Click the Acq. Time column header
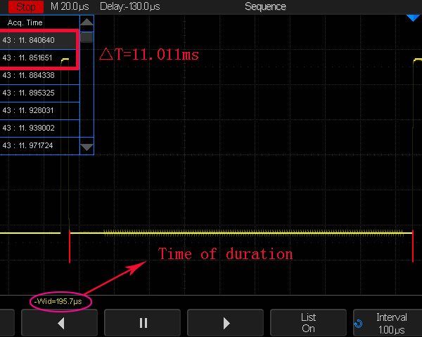 (x=25, y=22)
